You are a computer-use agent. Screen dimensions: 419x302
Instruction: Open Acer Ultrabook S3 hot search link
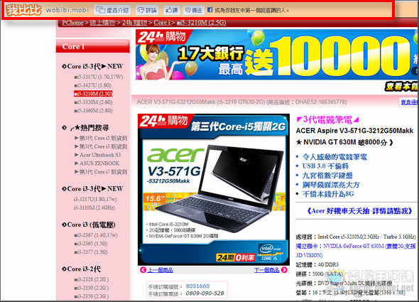pos(100,155)
